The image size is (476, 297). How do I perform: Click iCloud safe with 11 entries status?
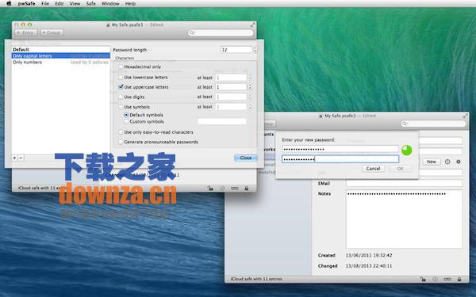pyautogui.click(x=256, y=279)
